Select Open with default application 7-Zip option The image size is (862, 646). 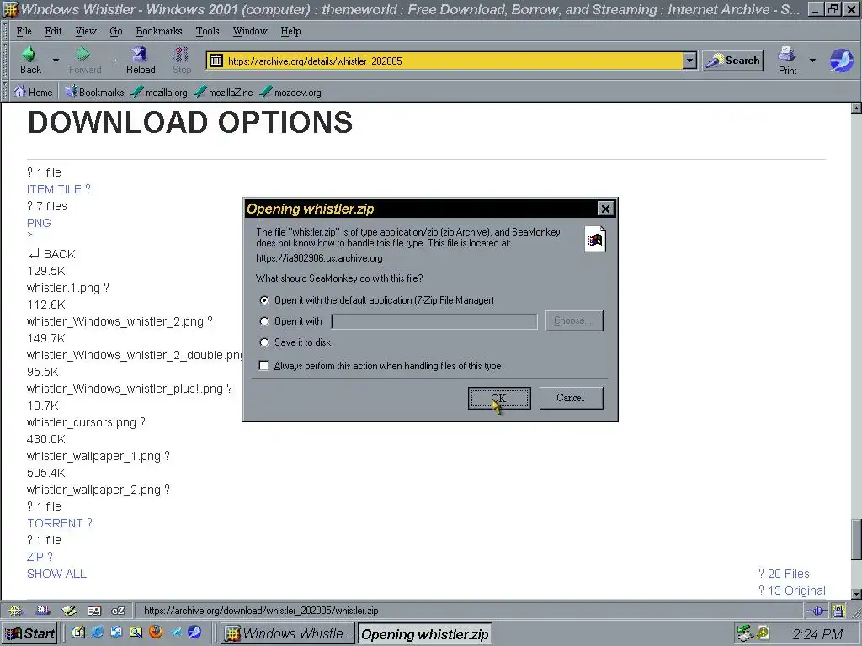pyautogui.click(x=264, y=300)
